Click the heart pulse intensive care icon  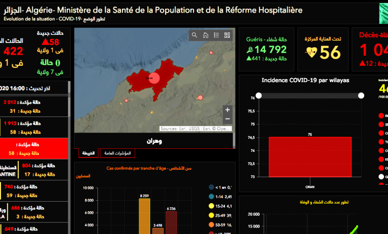(x=311, y=52)
